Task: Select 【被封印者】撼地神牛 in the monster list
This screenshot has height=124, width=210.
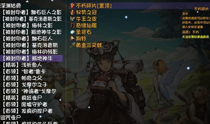Action: [x=31, y=58]
